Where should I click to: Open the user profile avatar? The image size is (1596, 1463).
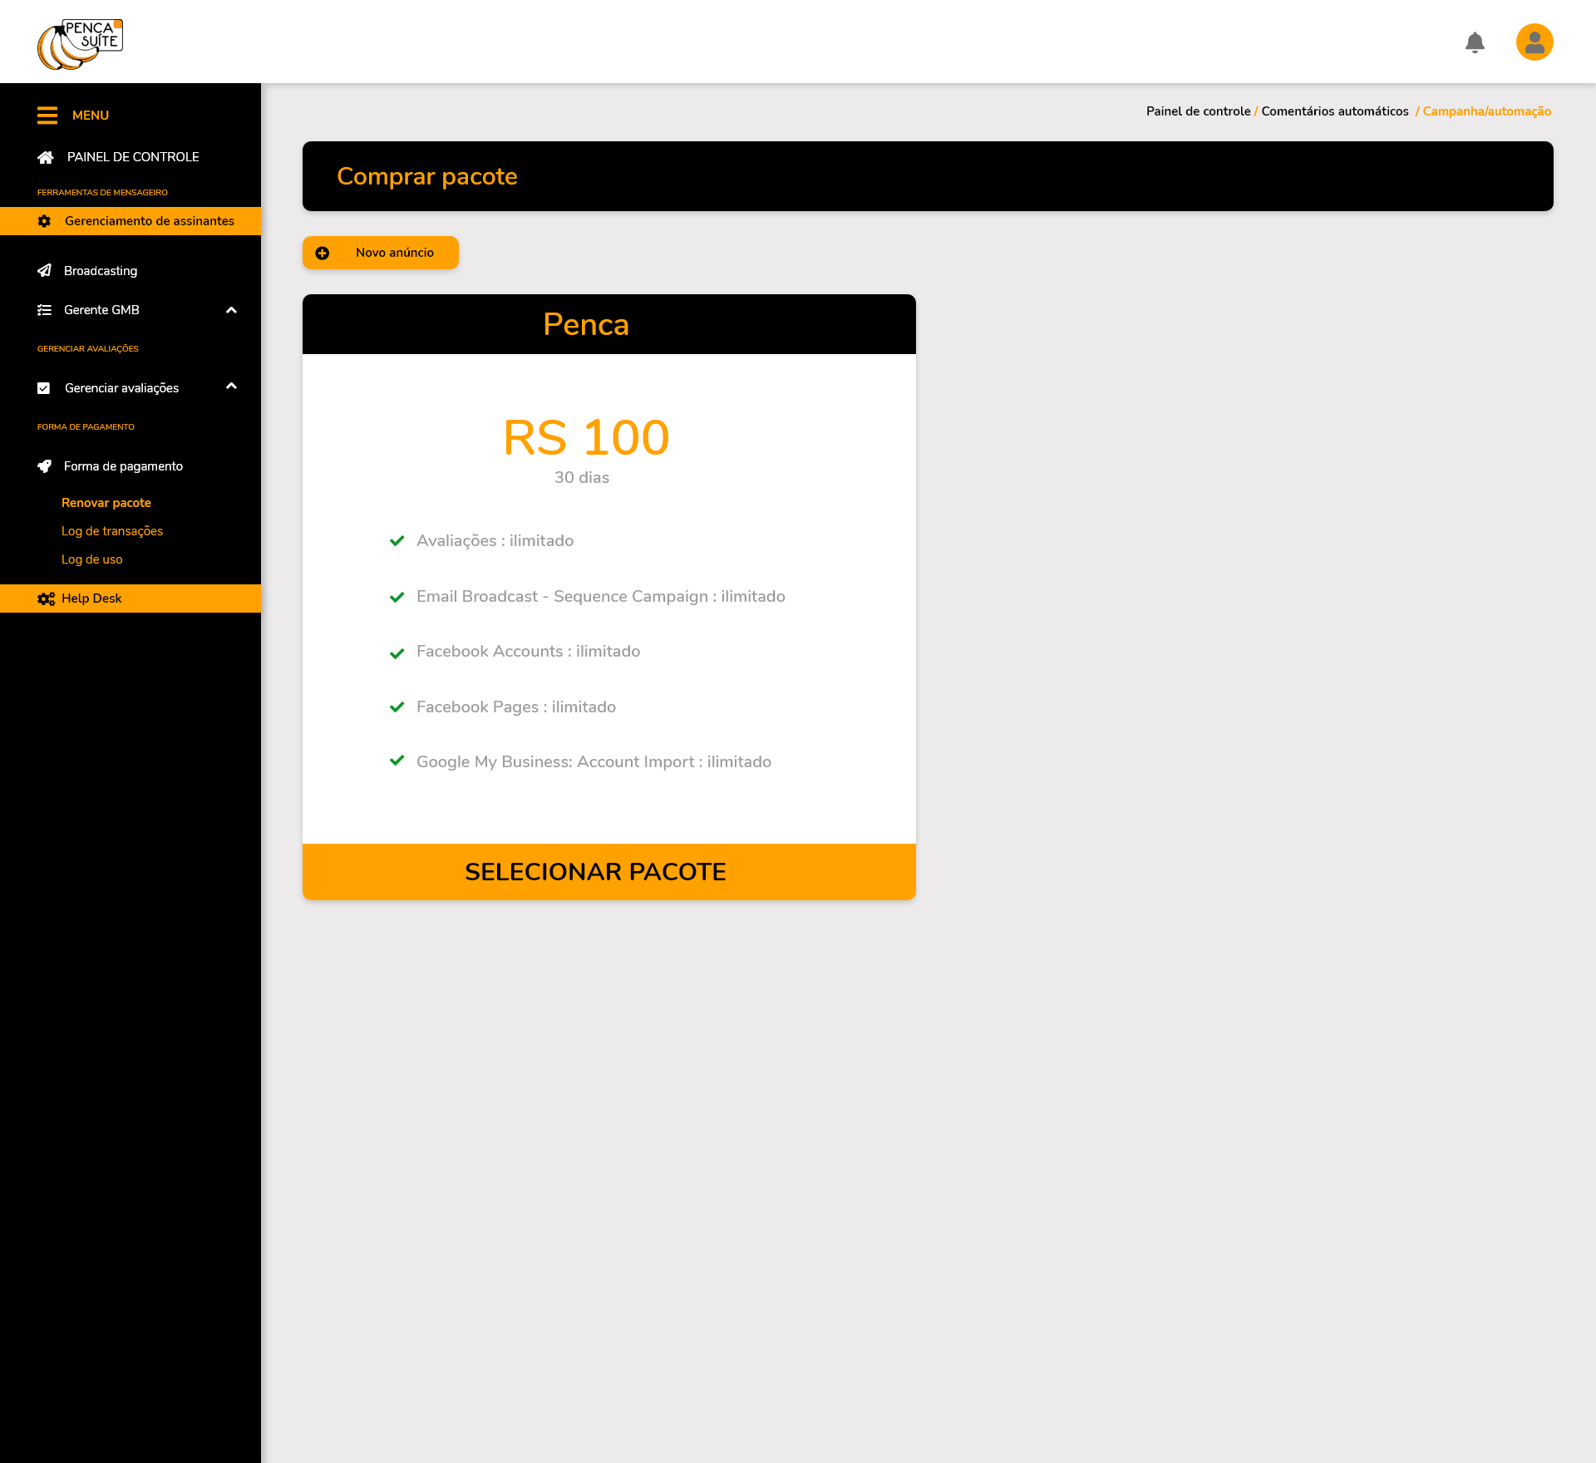point(1534,42)
